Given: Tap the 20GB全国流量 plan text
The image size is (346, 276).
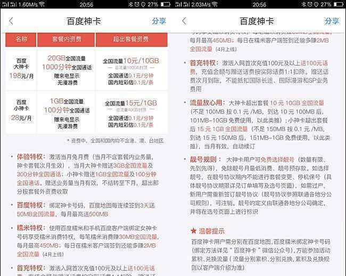Looking at the screenshot, I should (x=67, y=58).
